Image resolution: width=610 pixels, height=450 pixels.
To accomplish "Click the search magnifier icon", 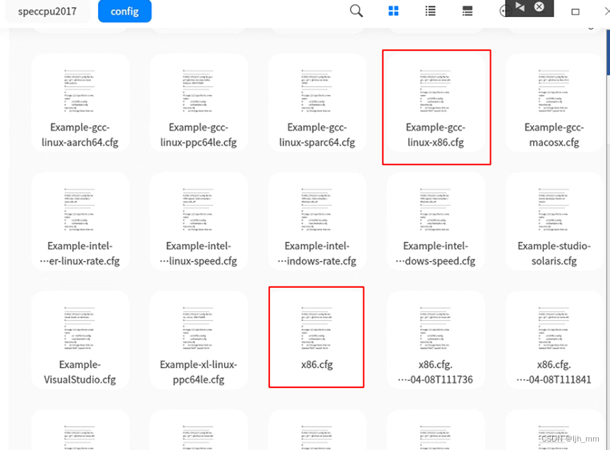I will pos(356,11).
